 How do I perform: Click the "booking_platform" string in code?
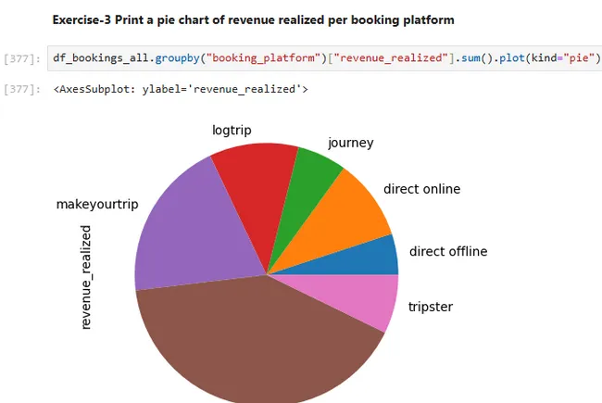point(263,58)
